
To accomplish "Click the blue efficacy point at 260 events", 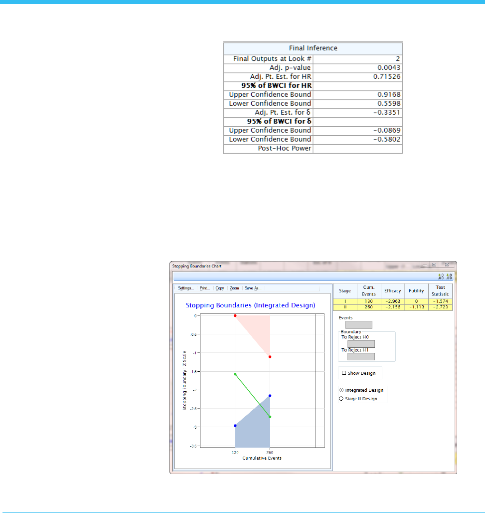I will click(x=270, y=396).
